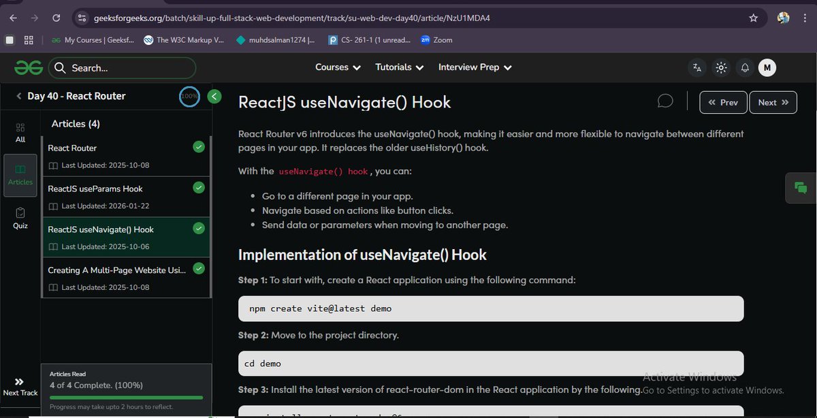Screen dimensions: 817x418
Task: Select the Articles section in sidebar
Action: pos(20,175)
